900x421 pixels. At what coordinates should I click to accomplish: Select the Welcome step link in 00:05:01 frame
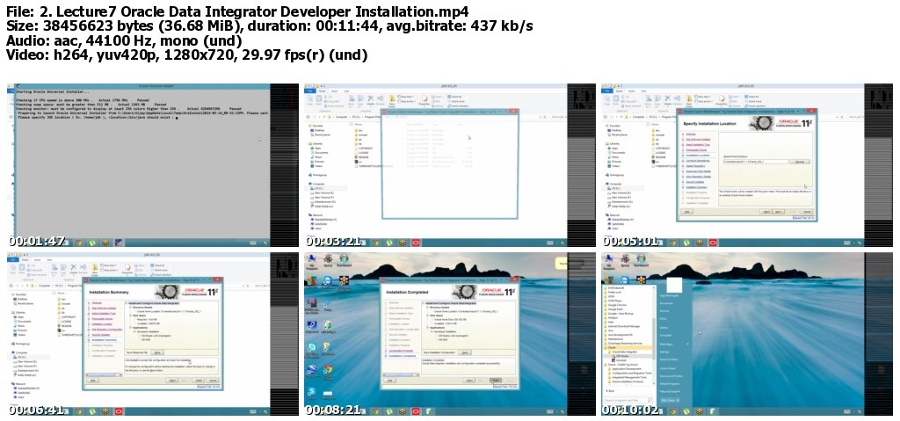[691, 134]
